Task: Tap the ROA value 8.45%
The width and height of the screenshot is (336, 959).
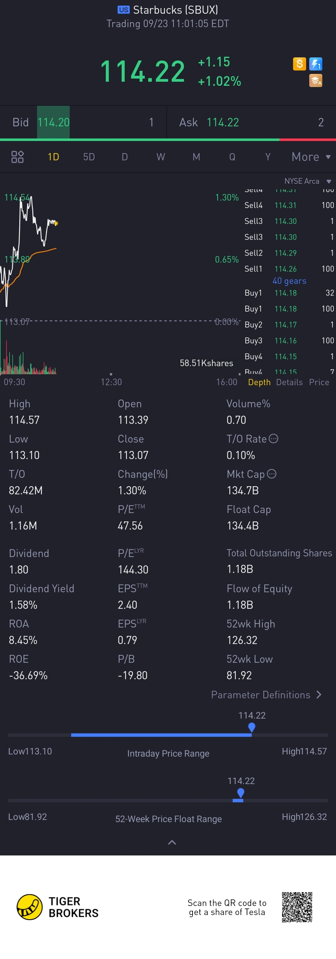Action: (x=23, y=640)
